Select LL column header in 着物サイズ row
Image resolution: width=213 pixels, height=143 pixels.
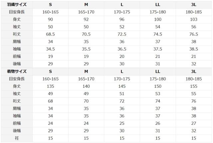click(x=157, y=71)
